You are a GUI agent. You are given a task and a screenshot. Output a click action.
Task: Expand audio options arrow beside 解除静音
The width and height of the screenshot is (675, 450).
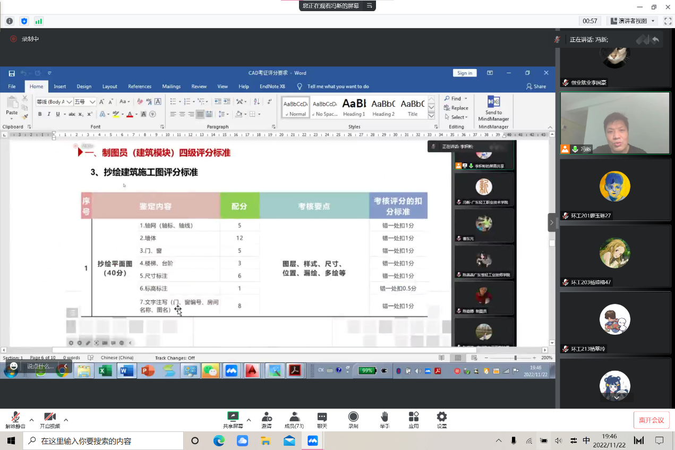click(x=31, y=419)
